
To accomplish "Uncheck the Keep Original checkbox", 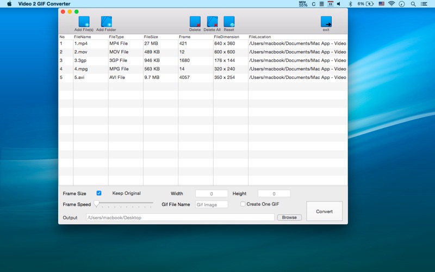I will click(x=99, y=193).
